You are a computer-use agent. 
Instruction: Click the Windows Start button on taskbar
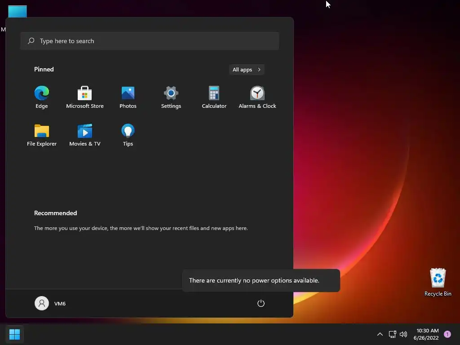click(x=14, y=334)
